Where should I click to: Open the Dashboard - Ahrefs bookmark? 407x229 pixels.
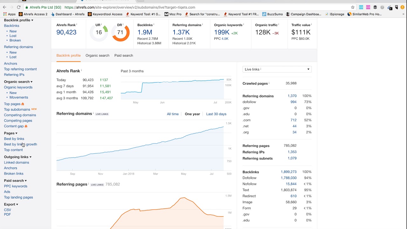tap(68, 14)
